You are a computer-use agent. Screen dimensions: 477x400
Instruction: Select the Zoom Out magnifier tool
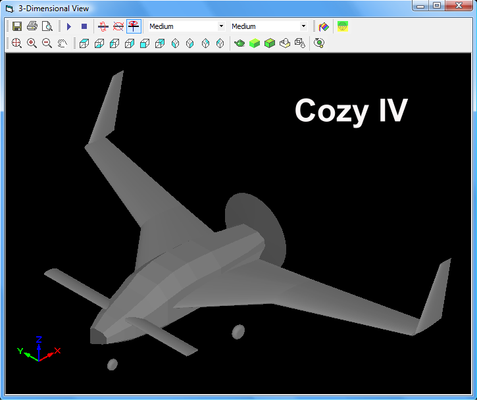pyautogui.click(x=47, y=43)
